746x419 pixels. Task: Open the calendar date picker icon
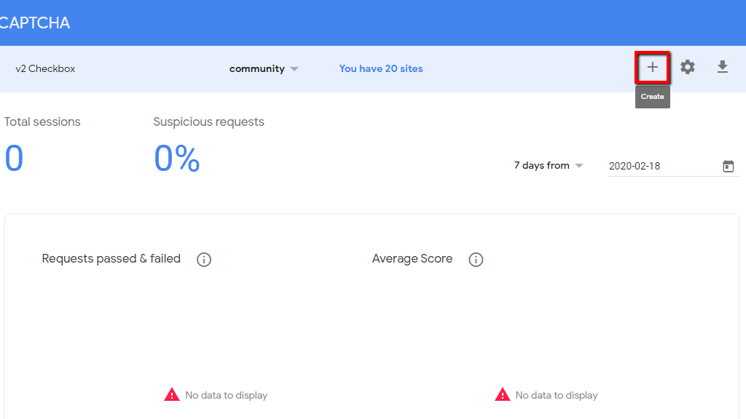pyautogui.click(x=728, y=166)
